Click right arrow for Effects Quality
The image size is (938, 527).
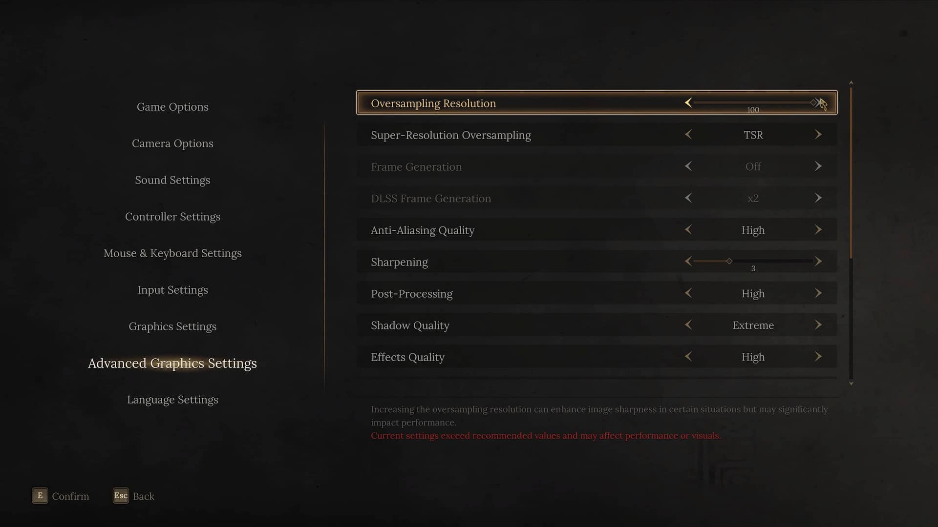pos(818,356)
